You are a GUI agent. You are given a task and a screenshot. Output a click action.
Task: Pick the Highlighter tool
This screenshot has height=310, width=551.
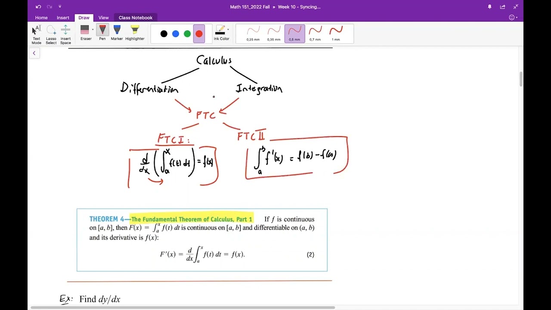[135, 33]
